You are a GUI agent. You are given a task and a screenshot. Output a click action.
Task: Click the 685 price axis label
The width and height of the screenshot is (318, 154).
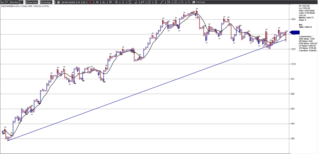(x=293, y=94)
